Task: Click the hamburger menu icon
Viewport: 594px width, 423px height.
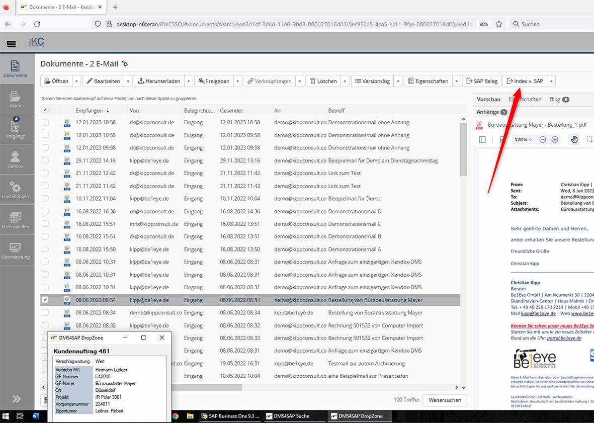Action: pos(11,44)
